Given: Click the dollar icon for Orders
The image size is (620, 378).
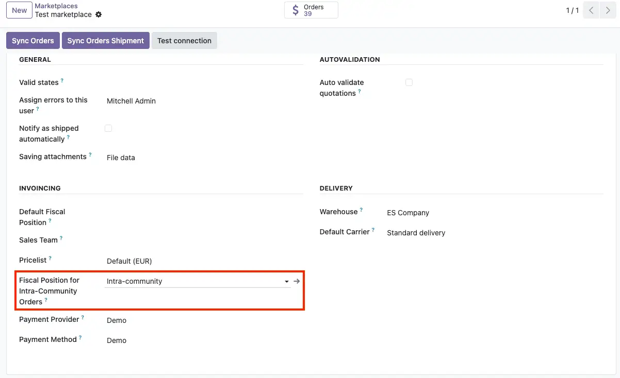Looking at the screenshot, I should pos(295,10).
